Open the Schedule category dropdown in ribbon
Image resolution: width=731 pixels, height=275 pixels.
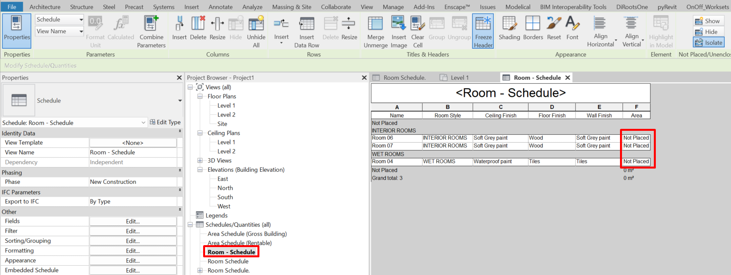(59, 19)
